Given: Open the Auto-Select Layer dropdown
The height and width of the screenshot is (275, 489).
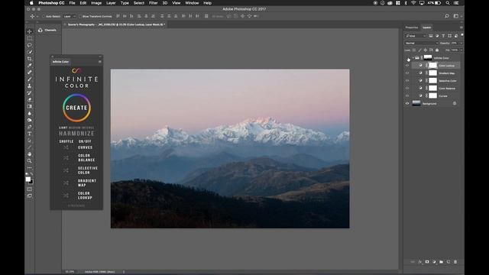Looking at the screenshot, I should pos(70,16).
